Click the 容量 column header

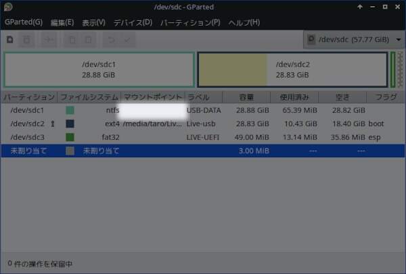pyautogui.click(x=246, y=97)
